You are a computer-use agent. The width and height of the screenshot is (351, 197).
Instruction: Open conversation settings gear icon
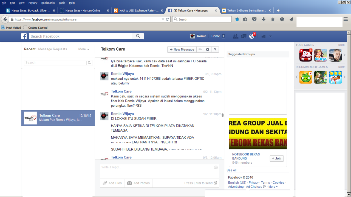(x=208, y=50)
